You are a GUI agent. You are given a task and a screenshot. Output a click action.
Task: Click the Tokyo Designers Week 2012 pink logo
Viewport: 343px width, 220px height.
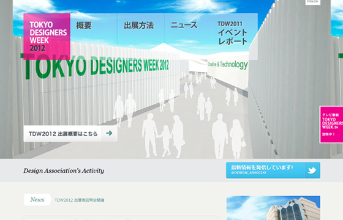(47, 37)
